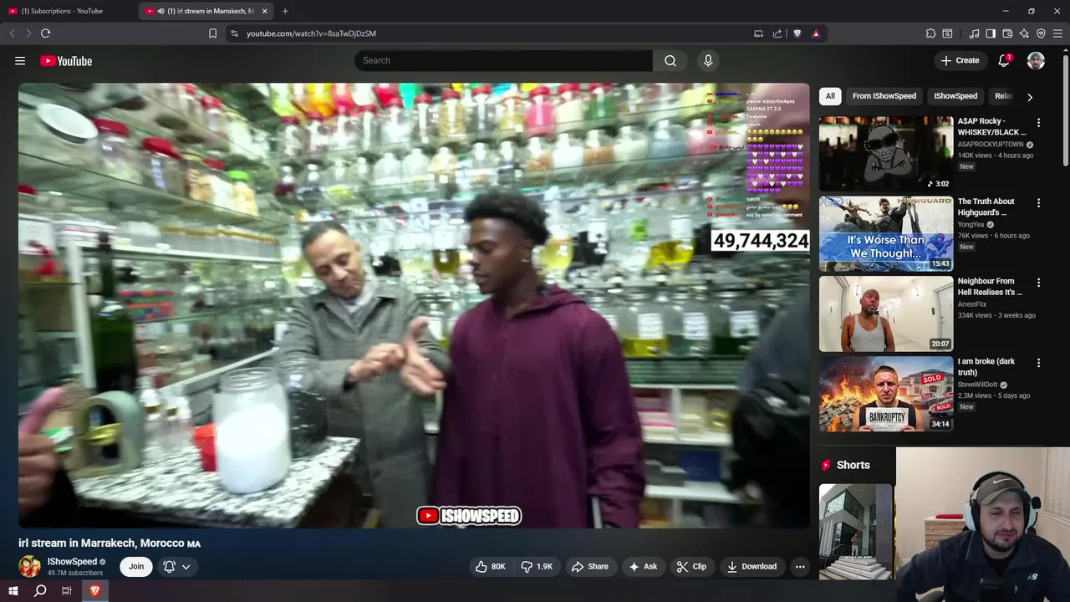Open a new browser tab
Image resolution: width=1070 pixels, height=602 pixels.
(285, 11)
